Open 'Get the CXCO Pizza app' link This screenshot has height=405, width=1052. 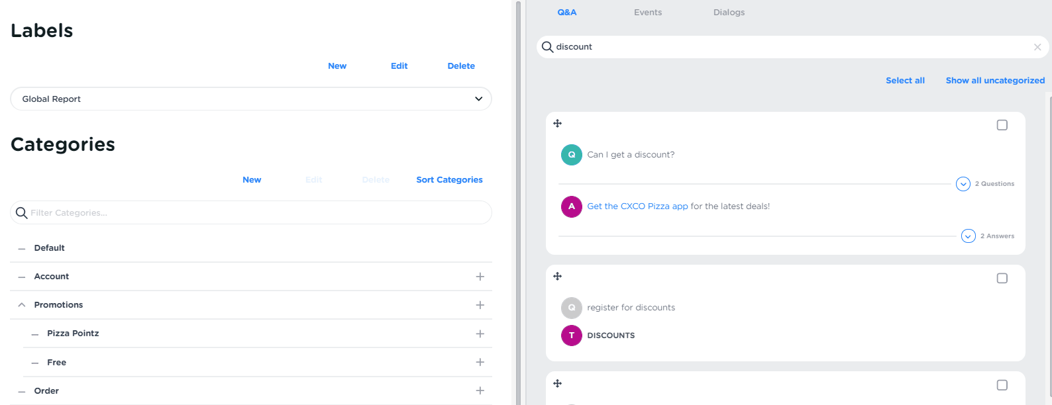[637, 206]
